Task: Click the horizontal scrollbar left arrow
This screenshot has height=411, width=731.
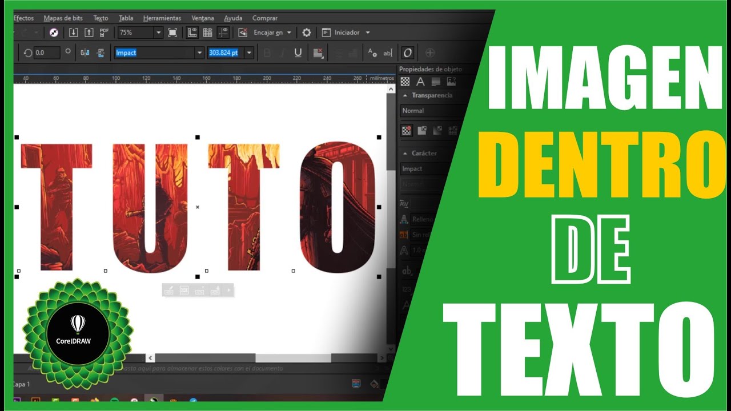Action: [151, 358]
